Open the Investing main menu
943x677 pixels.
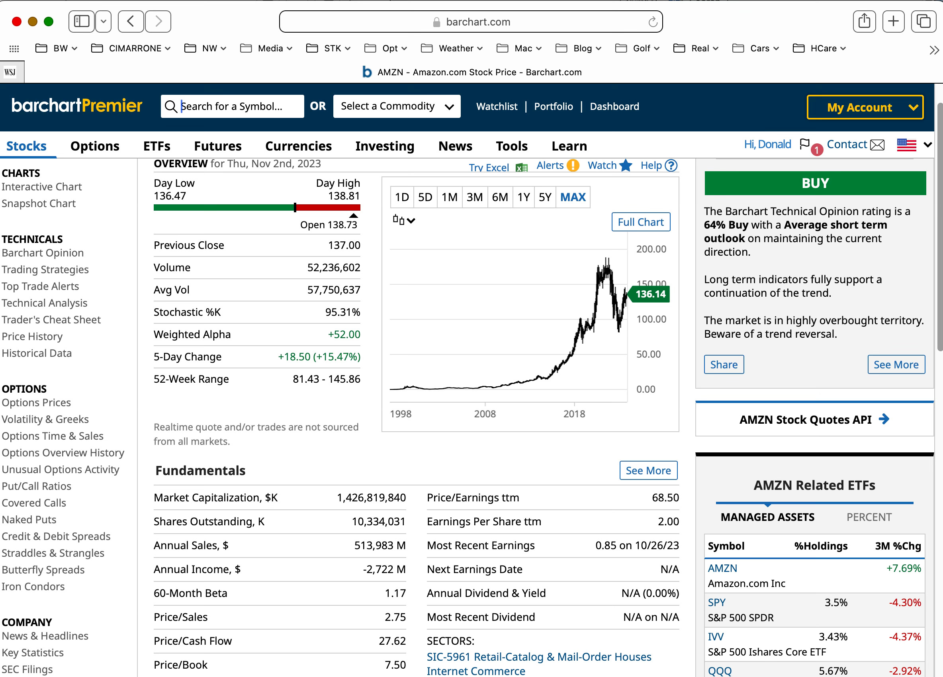pos(385,146)
